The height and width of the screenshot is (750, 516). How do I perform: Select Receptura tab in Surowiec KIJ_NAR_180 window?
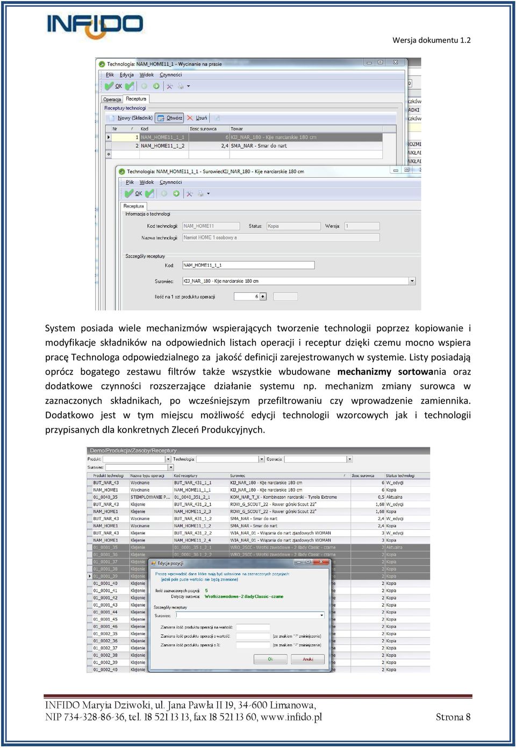tap(134, 206)
